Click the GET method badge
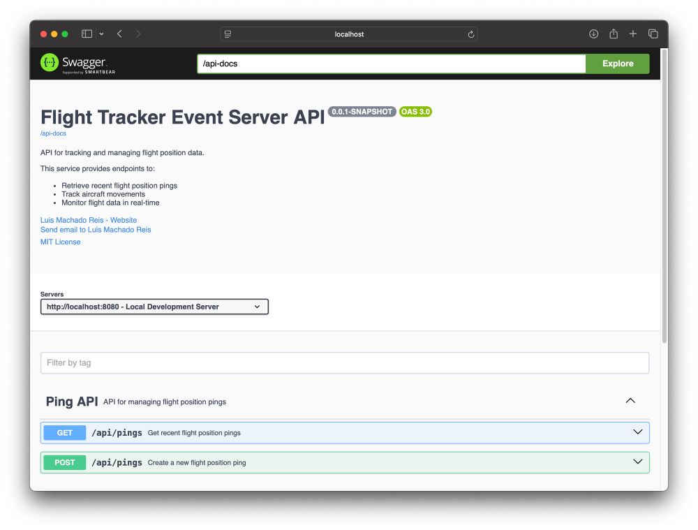Screen dimensions: 698x530 pyautogui.click(x=64, y=433)
